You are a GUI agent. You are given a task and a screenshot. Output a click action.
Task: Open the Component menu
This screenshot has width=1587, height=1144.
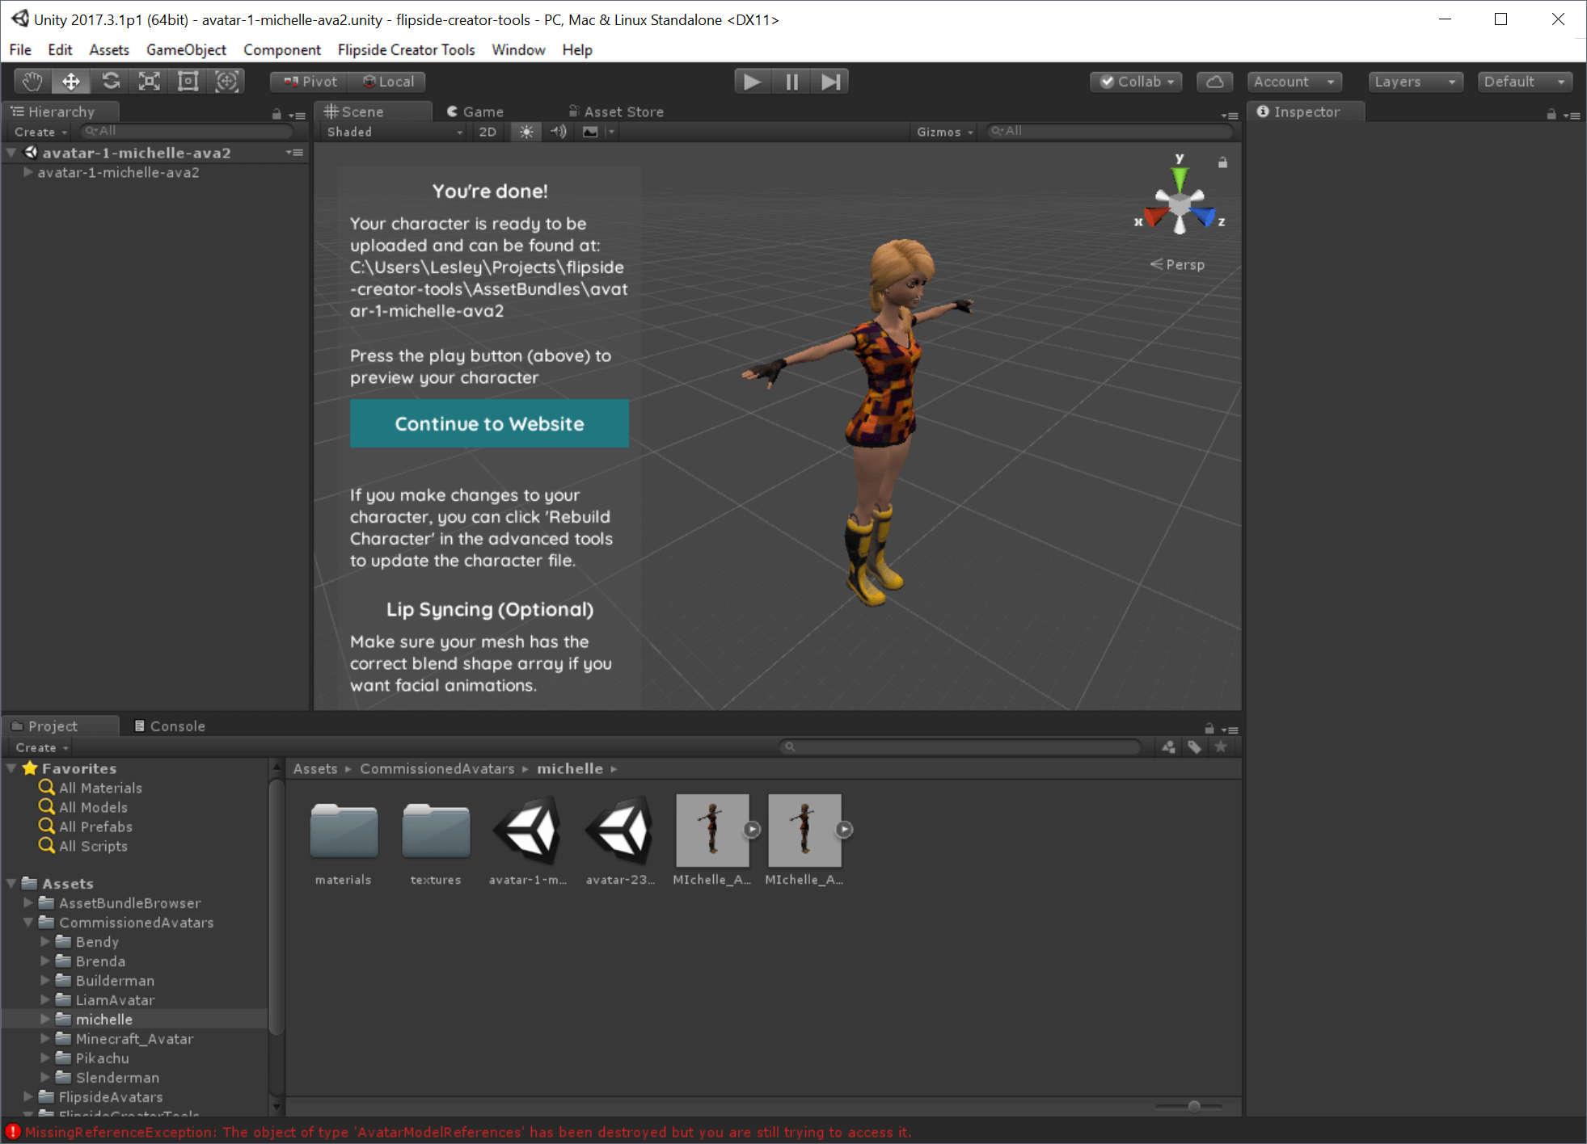pos(282,49)
